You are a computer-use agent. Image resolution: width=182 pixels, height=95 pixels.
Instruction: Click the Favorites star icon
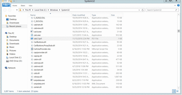(6, 16)
